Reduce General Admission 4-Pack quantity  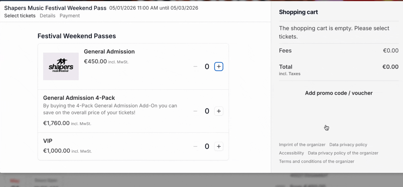pyautogui.click(x=196, y=111)
